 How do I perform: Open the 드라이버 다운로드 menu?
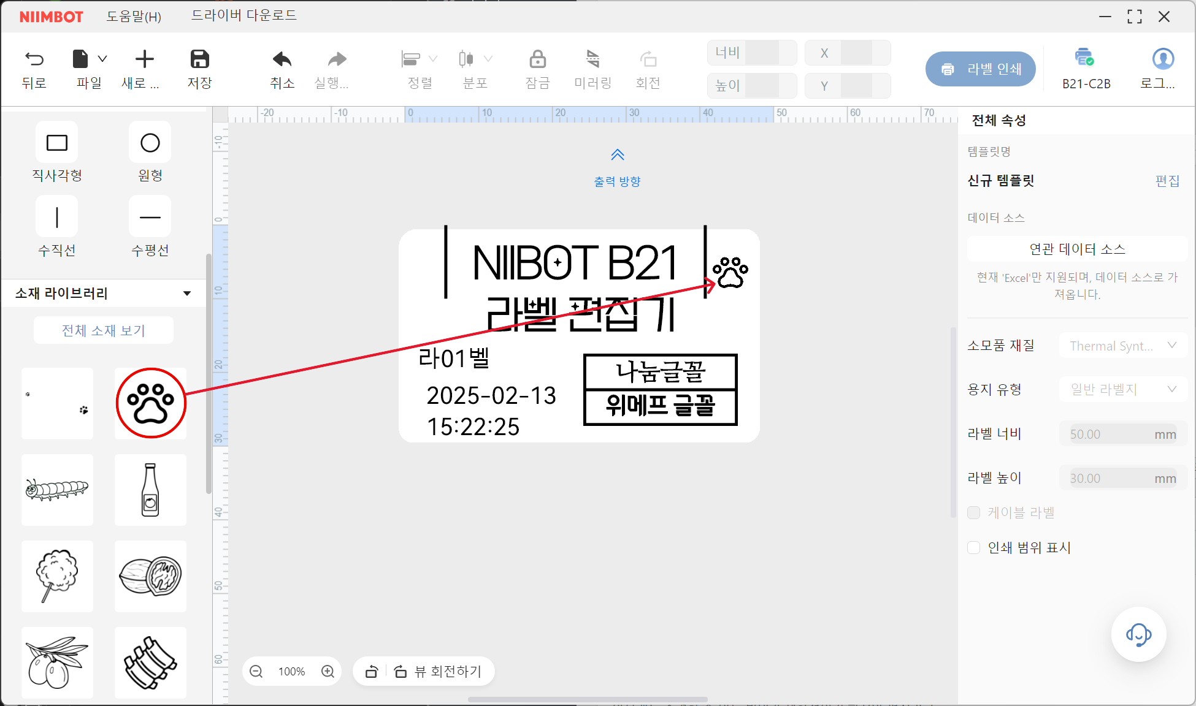click(244, 15)
